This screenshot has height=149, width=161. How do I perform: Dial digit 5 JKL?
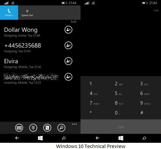click(118, 93)
